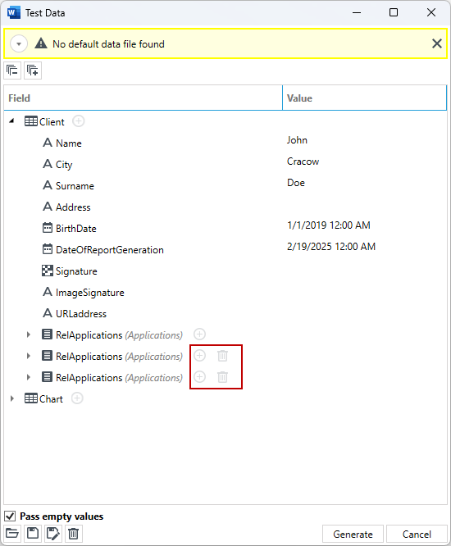Click the Generate button

coord(353,534)
